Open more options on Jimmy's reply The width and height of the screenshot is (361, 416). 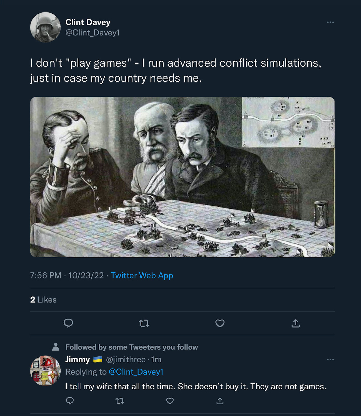330,359
